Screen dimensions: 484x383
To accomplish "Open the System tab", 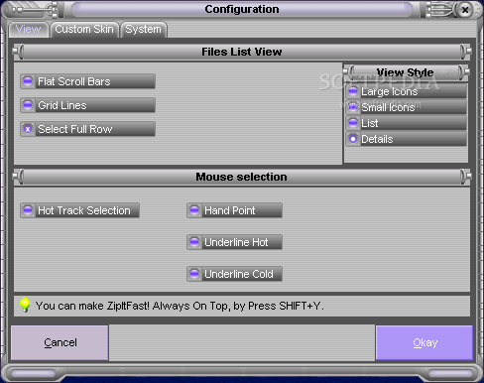I will (x=144, y=30).
